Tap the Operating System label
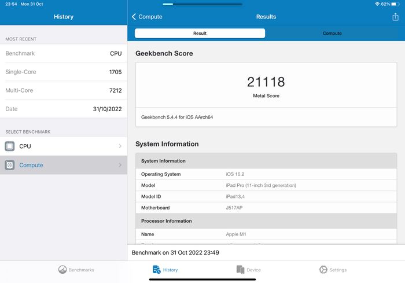 click(161, 174)
